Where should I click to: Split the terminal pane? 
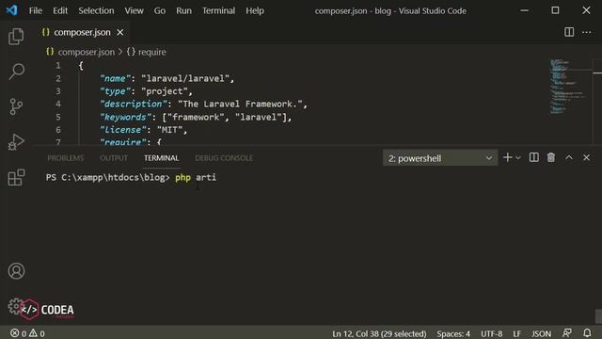click(x=533, y=157)
